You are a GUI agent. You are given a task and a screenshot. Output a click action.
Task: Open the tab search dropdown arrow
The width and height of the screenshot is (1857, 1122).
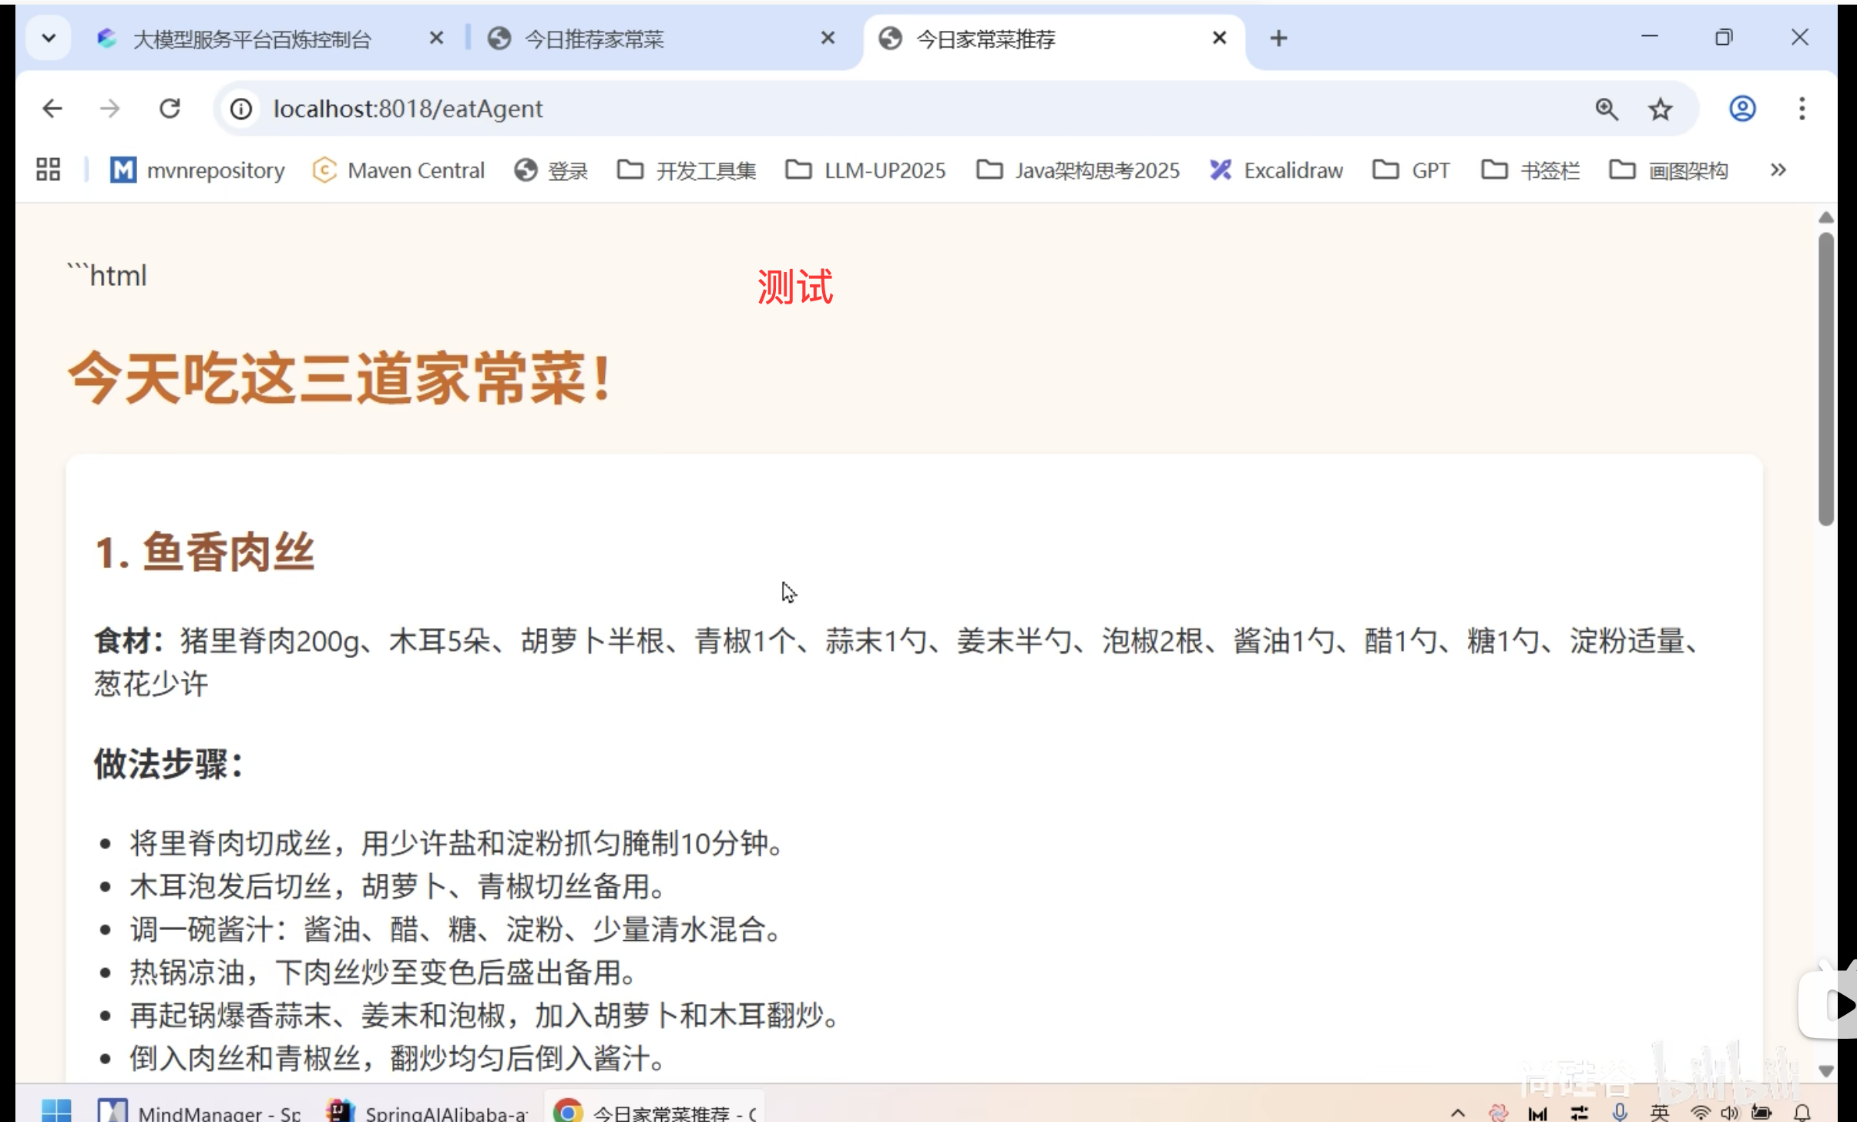click(x=49, y=37)
